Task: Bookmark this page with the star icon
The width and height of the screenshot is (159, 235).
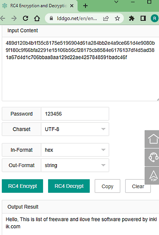Action: click(117, 18)
